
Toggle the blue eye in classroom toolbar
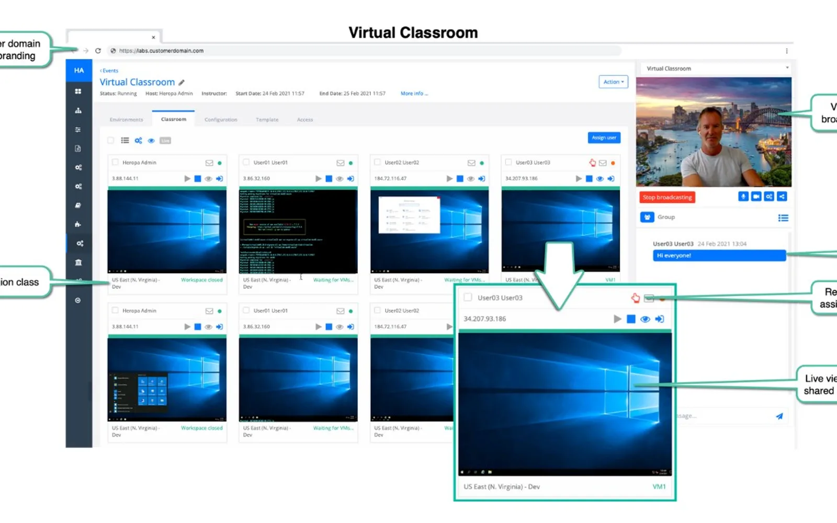(x=151, y=140)
